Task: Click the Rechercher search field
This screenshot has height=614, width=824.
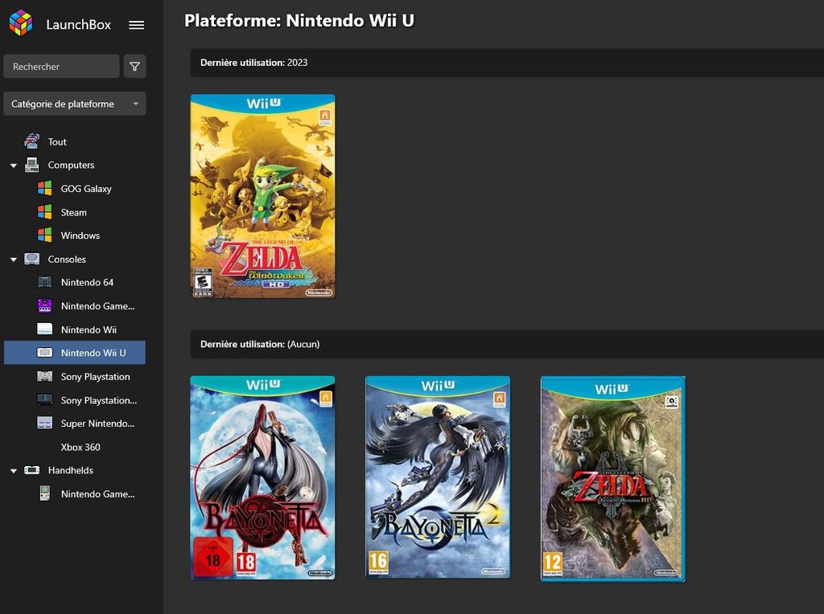Action: [x=61, y=67]
